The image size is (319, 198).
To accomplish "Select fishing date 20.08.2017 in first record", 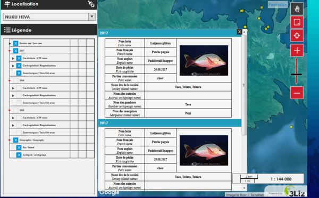I will [161, 70].
